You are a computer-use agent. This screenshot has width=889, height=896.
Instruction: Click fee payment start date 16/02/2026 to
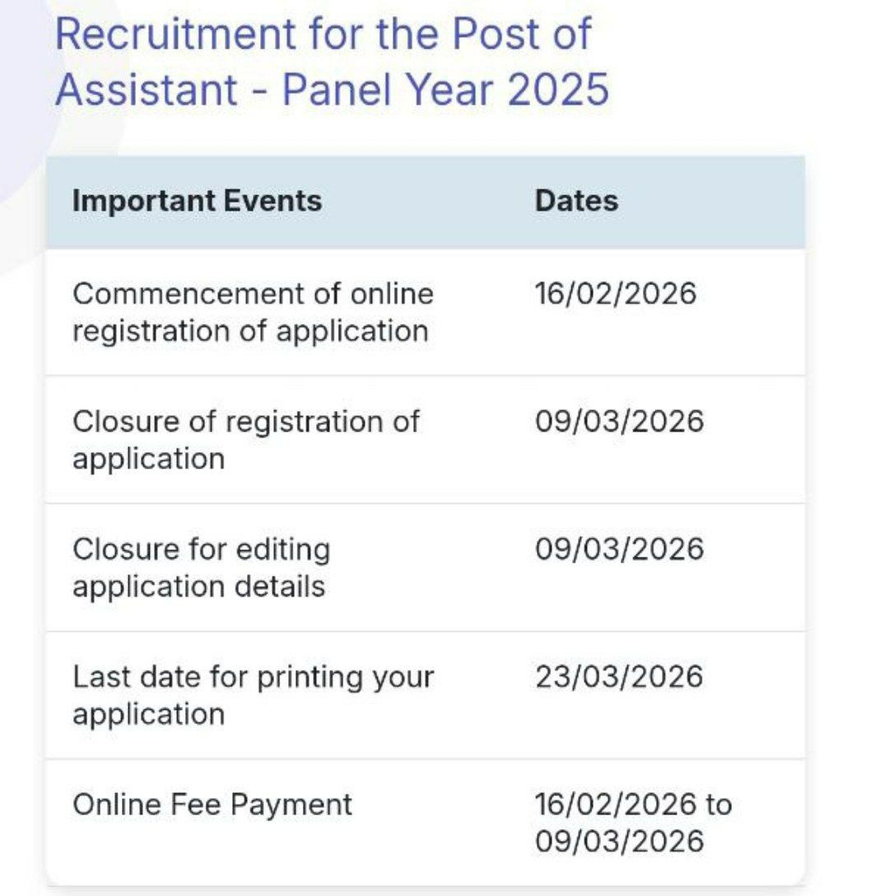[632, 805]
